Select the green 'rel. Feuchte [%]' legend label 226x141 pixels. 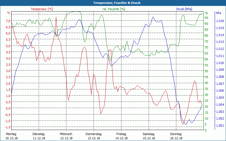tap(114, 9)
